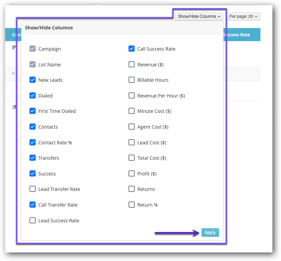
Task: Disable the Call Transfer Rate column
Action: point(33,205)
